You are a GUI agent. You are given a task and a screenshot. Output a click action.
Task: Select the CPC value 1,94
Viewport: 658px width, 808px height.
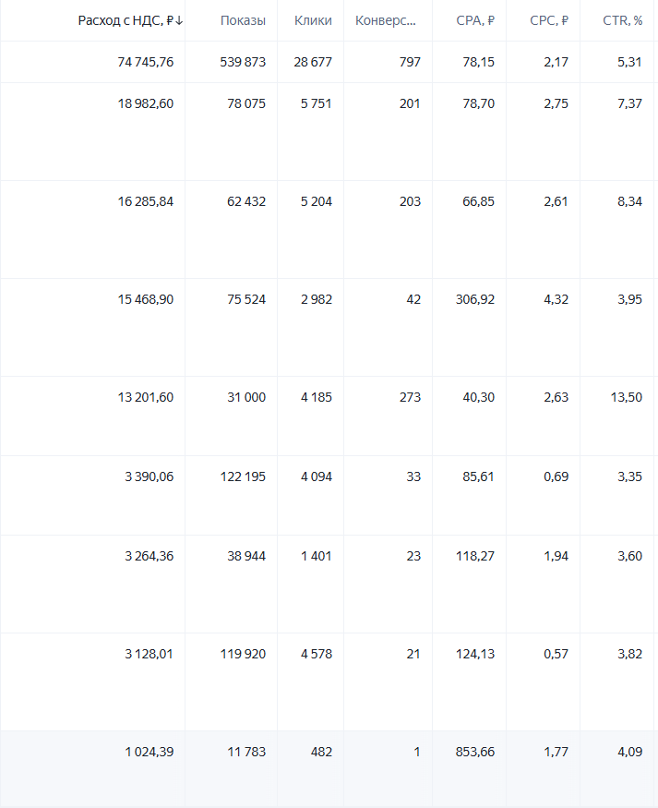click(x=556, y=556)
